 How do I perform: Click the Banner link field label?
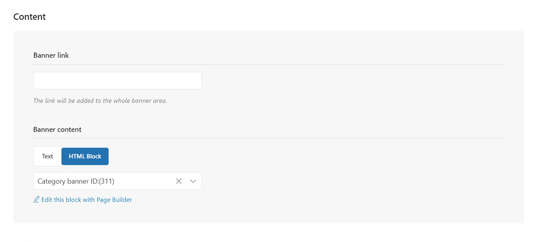coord(51,56)
